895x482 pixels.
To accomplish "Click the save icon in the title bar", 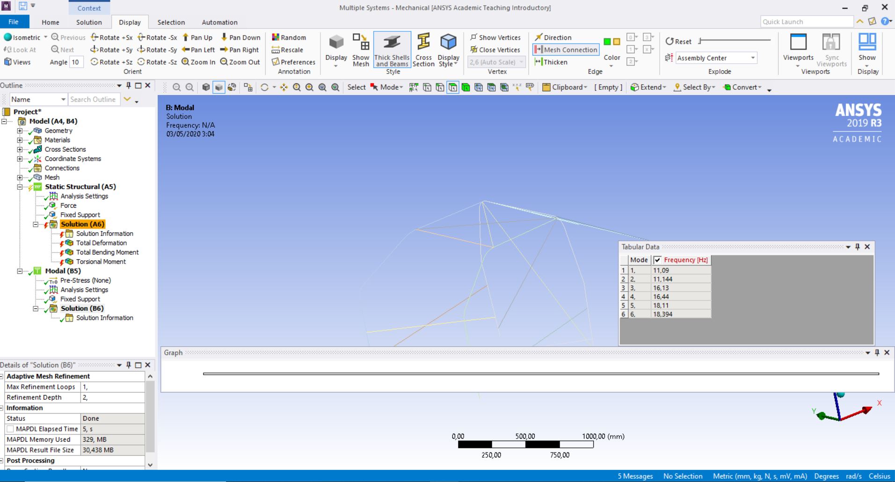I will coord(23,6).
